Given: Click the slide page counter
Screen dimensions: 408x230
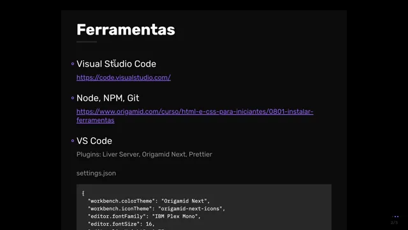Looking at the screenshot, I should (x=394, y=223).
